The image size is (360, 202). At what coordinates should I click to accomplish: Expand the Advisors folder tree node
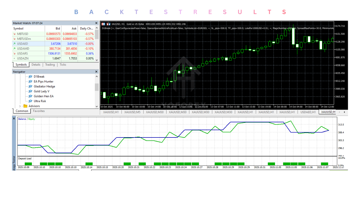pyautogui.click(x=20, y=106)
